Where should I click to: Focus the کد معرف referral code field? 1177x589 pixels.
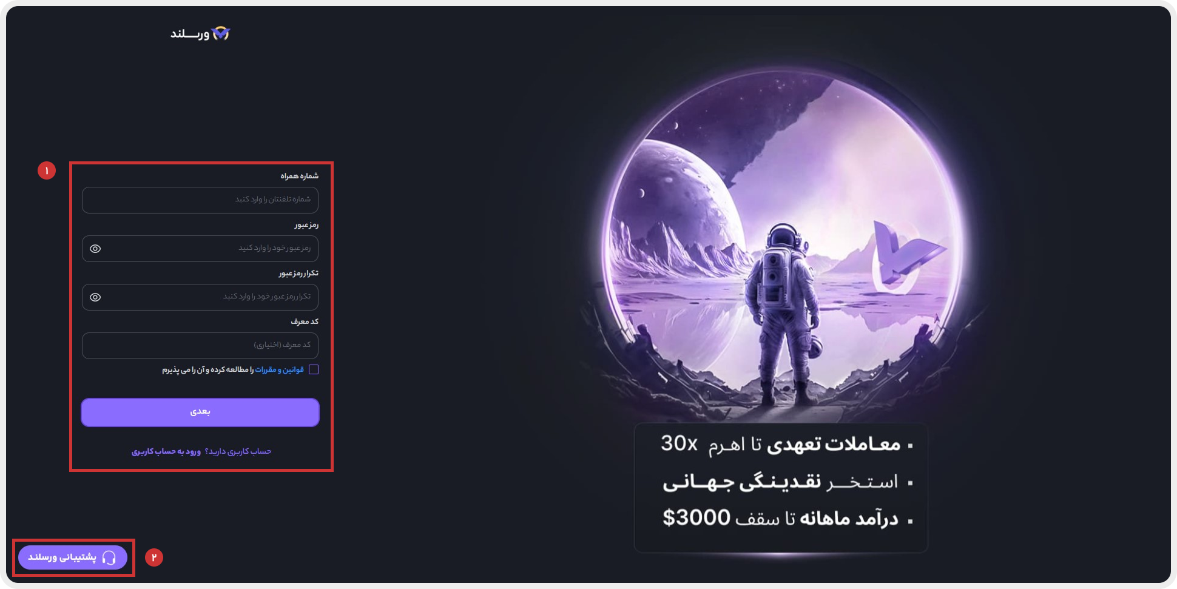(200, 346)
